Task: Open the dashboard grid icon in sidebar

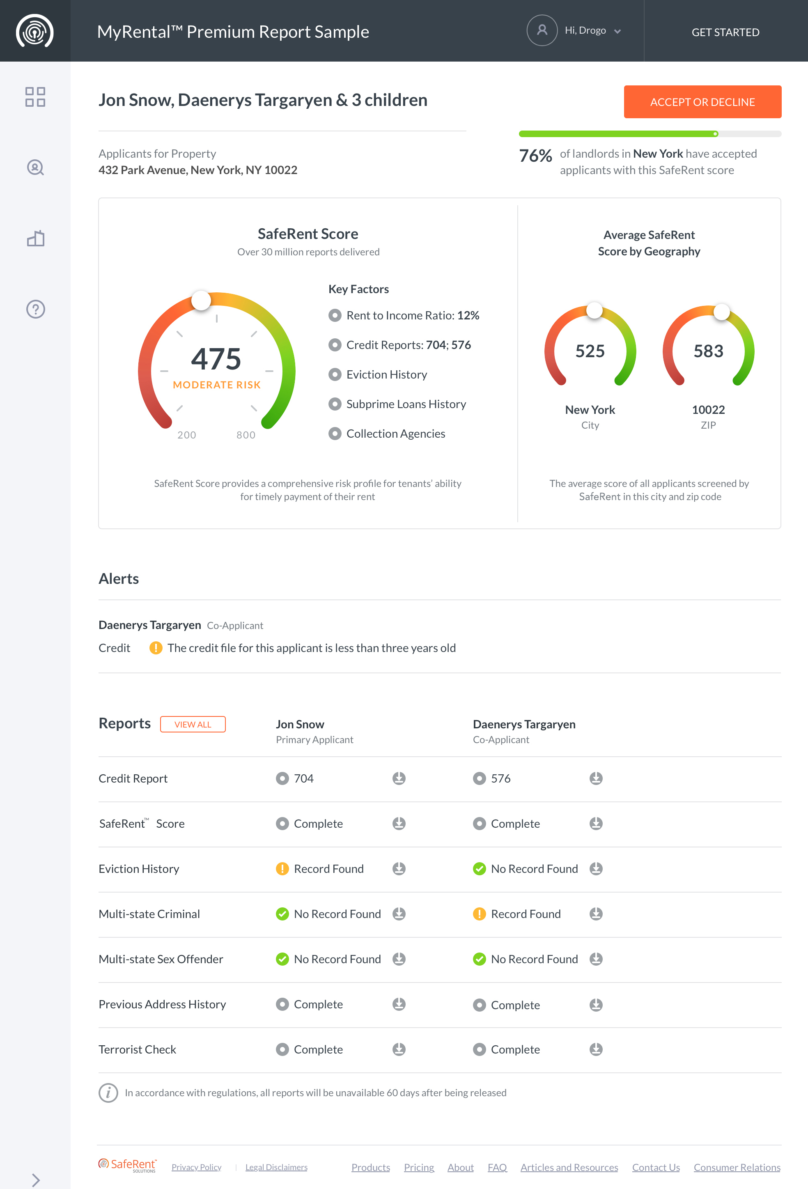Action: tap(35, 97)
